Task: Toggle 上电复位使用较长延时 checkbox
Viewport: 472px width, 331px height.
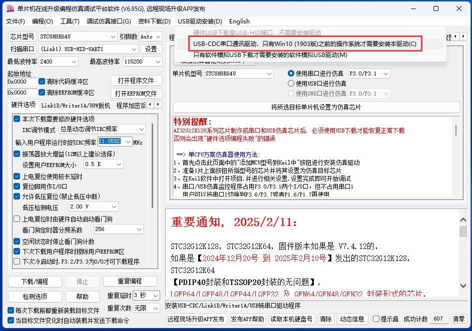Action: tap(17, 176)
